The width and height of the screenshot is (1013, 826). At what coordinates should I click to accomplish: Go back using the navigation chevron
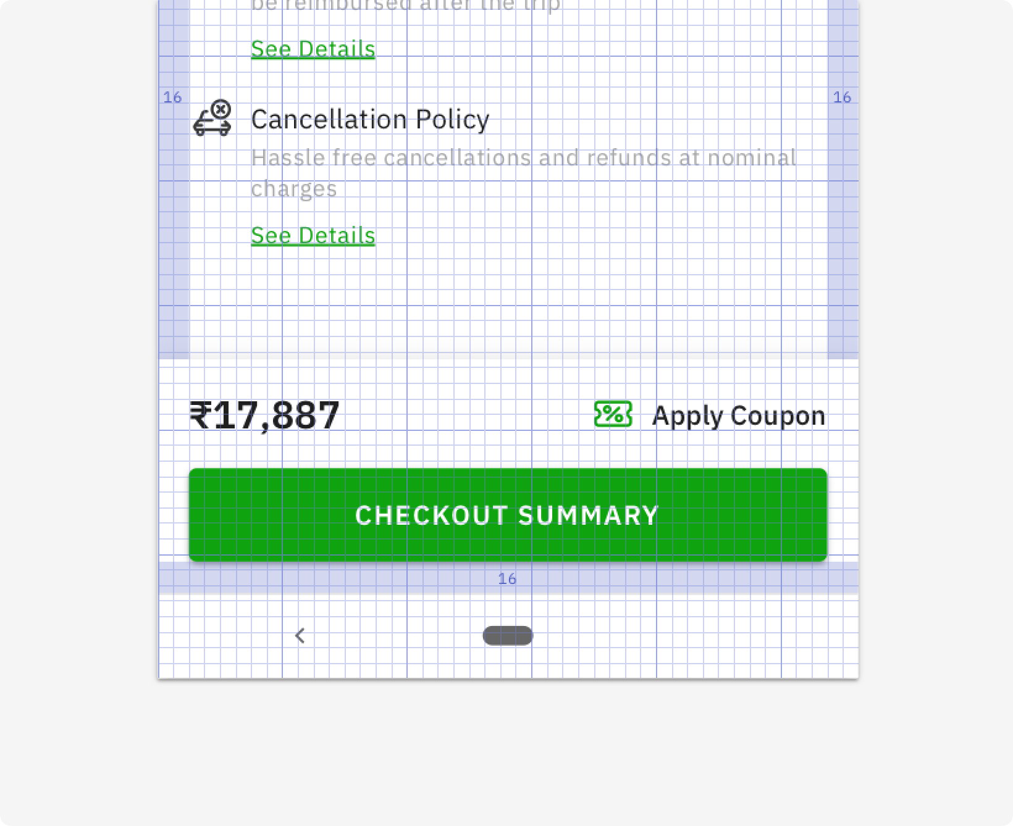point(300,635)
